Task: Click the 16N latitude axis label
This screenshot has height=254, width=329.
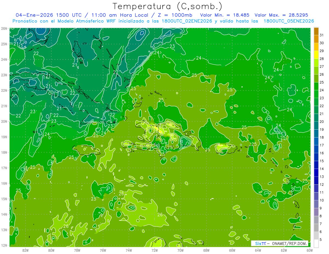Action: [x=4, y=183]
